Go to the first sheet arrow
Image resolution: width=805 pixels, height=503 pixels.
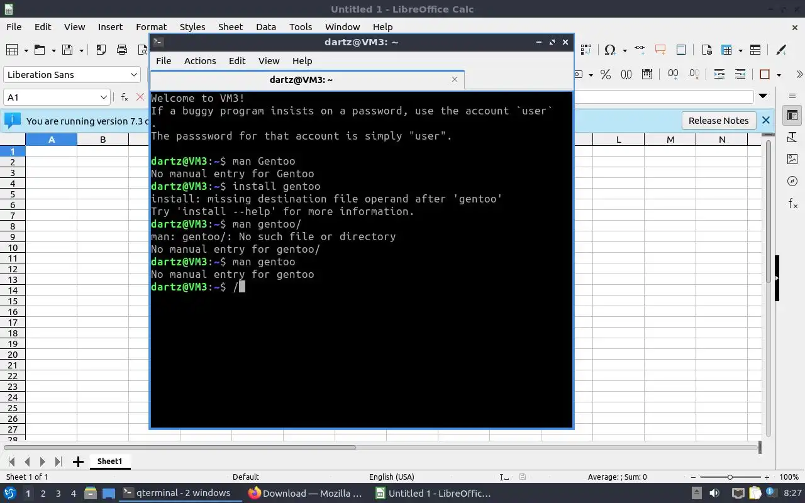11,462
